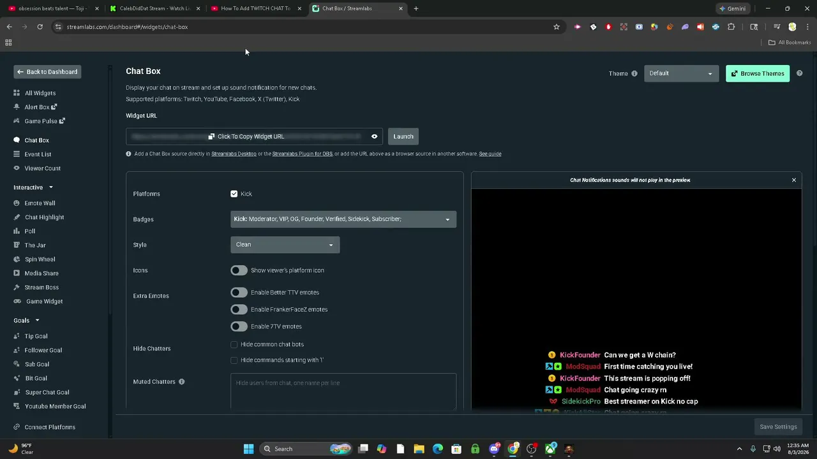Click the Connect Platforms link icon
The width and height of the screenshot is (817, 459).
click(17, 427)
